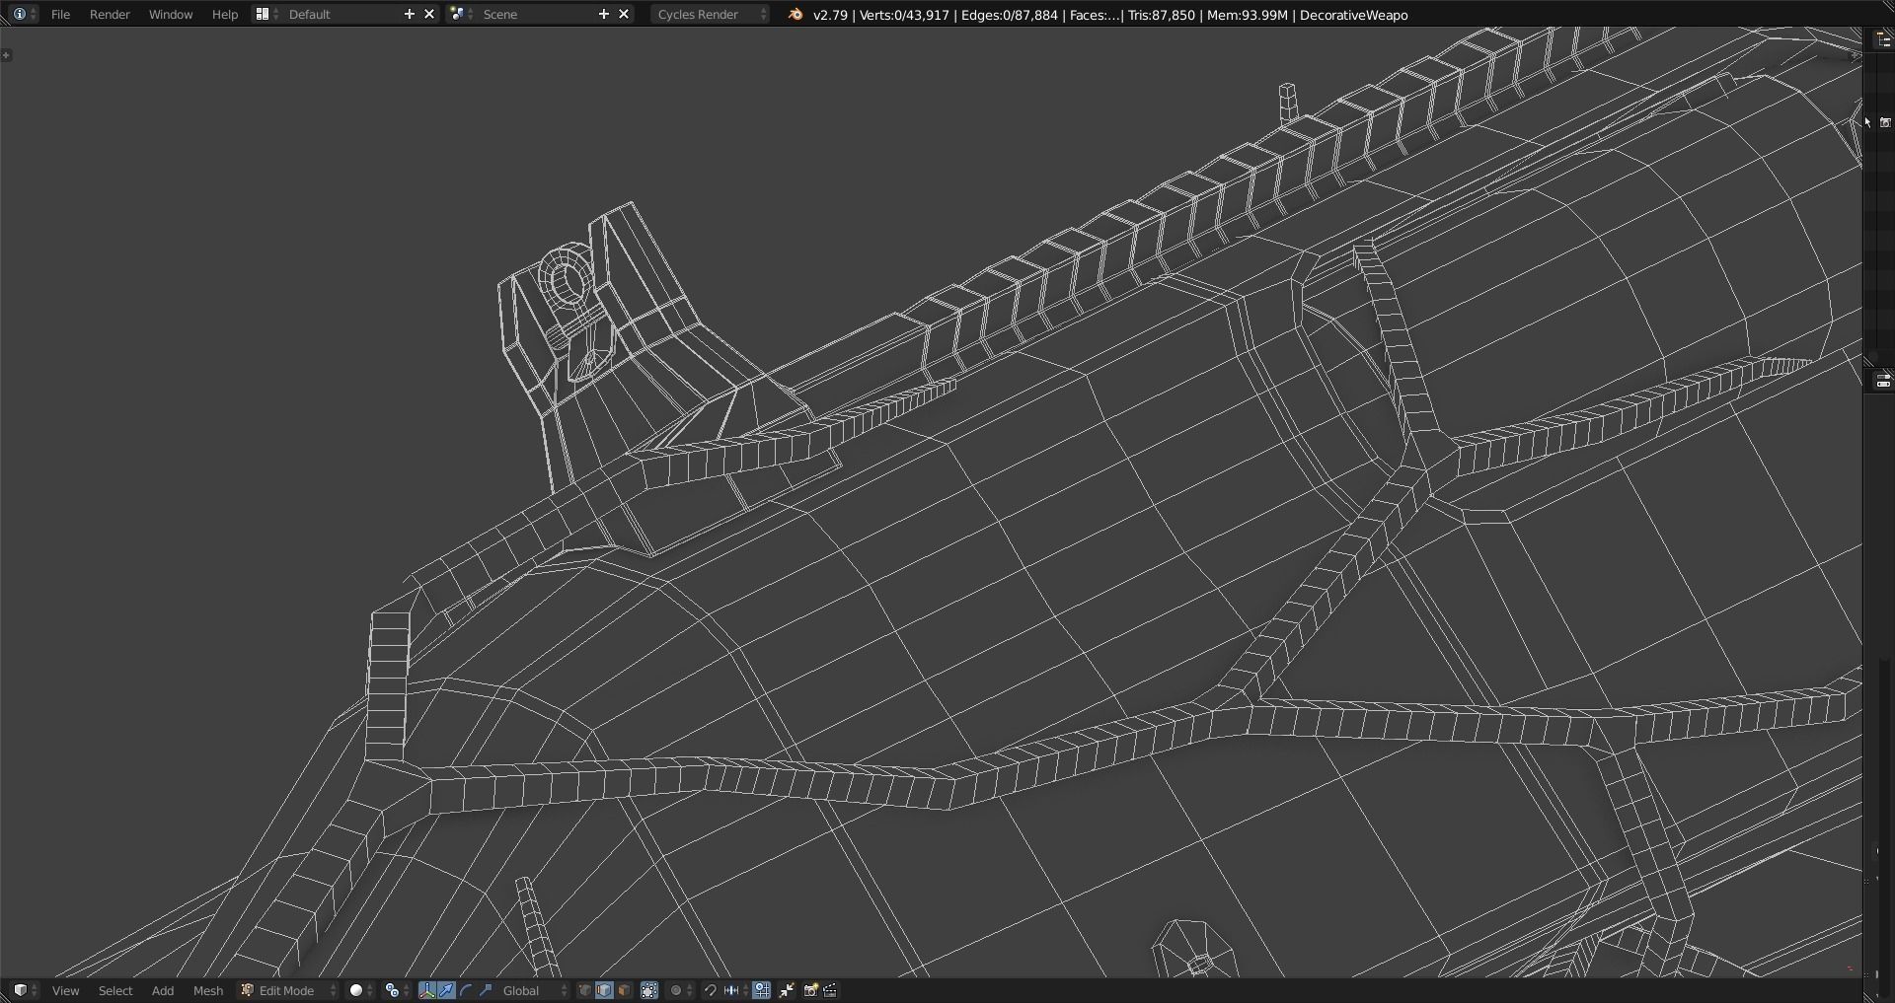Switch to vertex select mode
Image resolution: width=1895 pixels, height=1003 pixels.
[x=584, y=990]
